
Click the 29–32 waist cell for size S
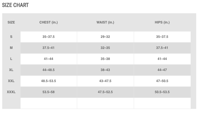[105, 37]
